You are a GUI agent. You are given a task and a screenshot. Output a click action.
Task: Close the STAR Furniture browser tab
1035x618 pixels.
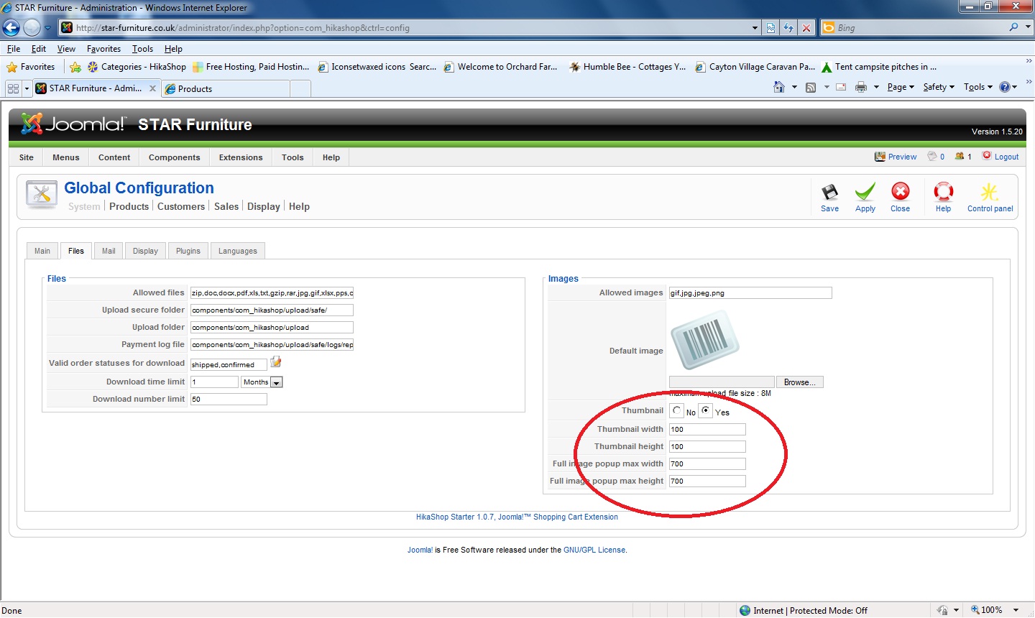point(152,88)
